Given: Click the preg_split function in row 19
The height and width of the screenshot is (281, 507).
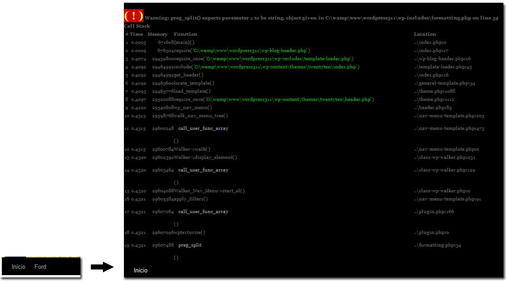Looking at the screenshot, I should [x=190, y=245].
